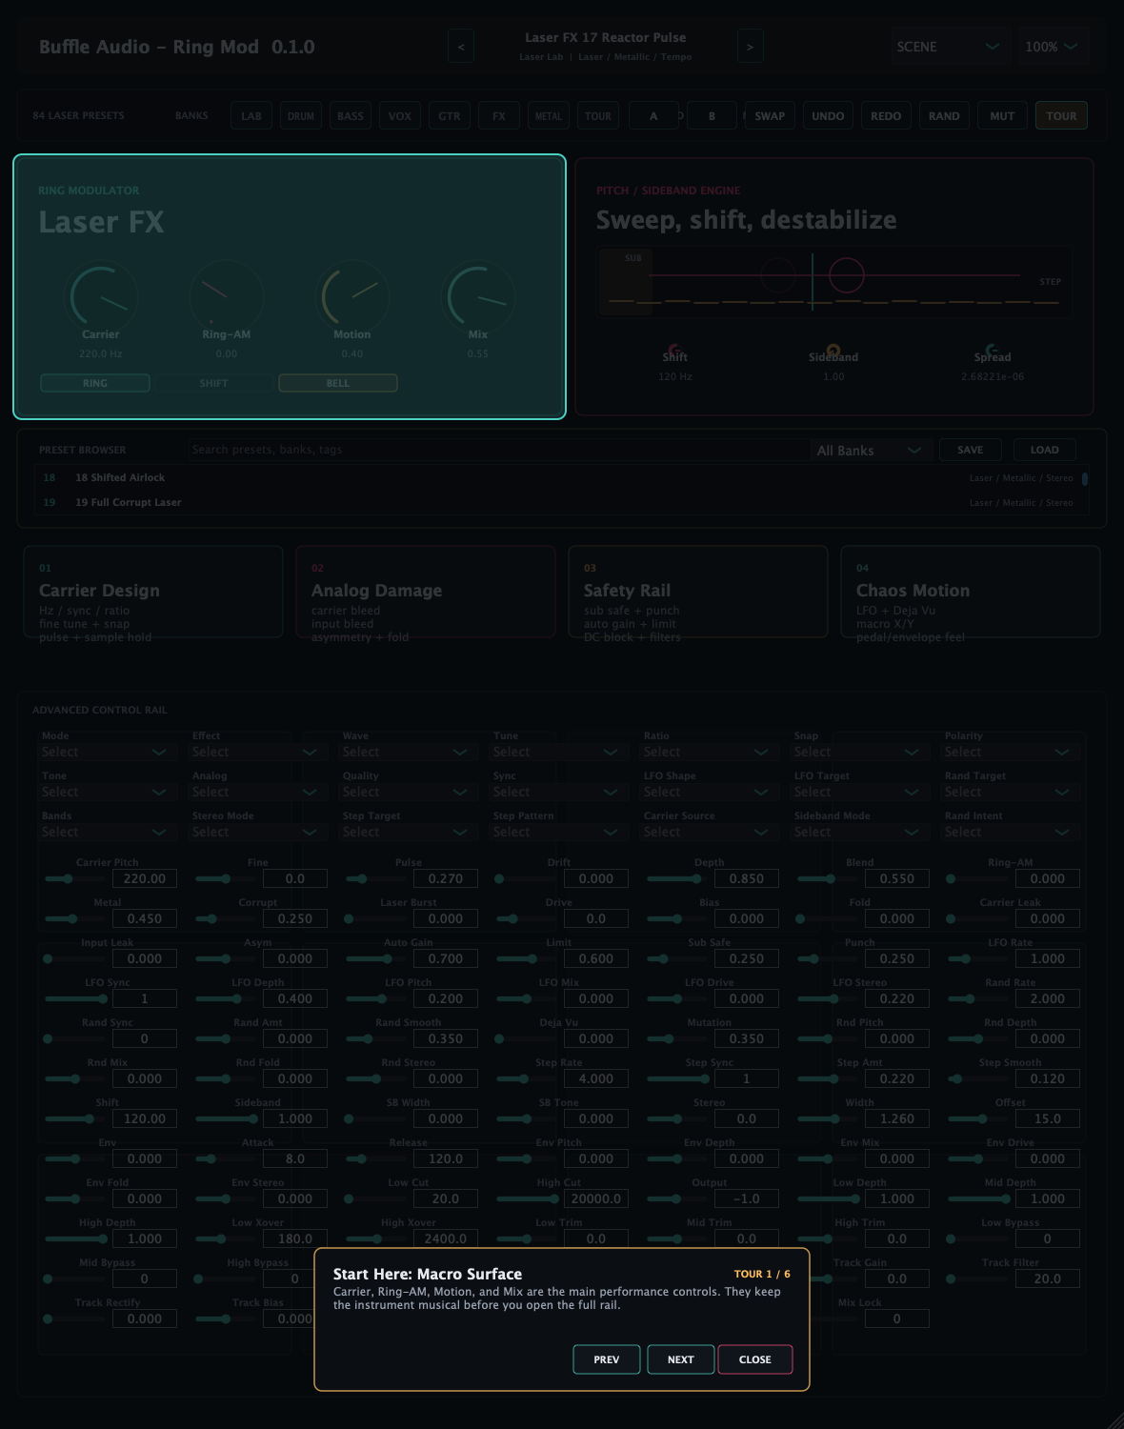Screen dimensions: 1124x1429
Task: Enable BELL mode
Action: pyautogui.click(x=338, y=383)
